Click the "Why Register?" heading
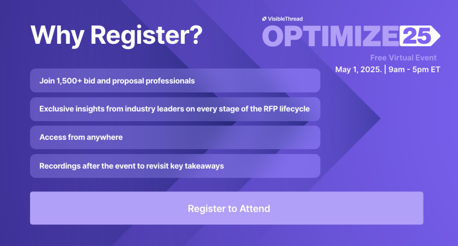The width and height of the screenshot is (458, 246). pos(116,34)
